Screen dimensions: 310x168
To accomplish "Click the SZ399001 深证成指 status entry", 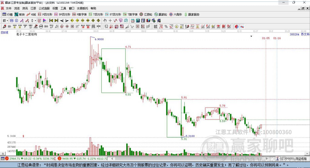I will 293,159.
